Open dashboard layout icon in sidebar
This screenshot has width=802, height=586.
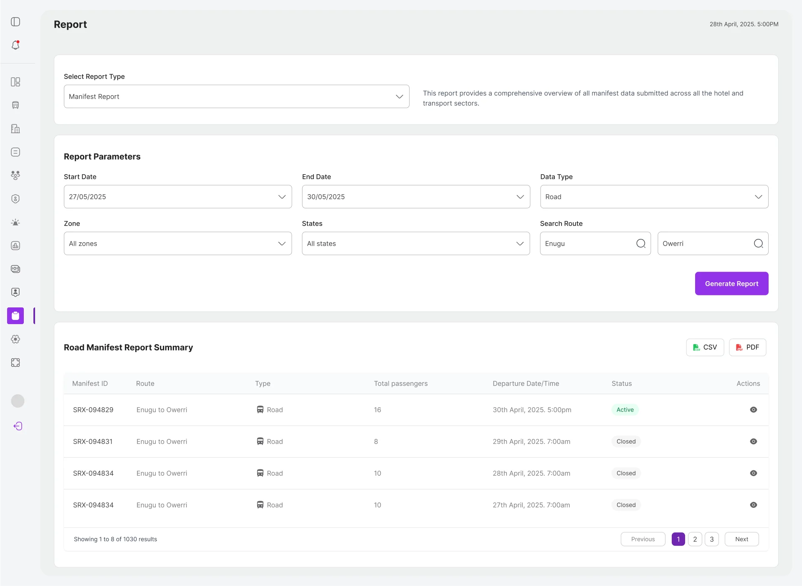point(15,82)
